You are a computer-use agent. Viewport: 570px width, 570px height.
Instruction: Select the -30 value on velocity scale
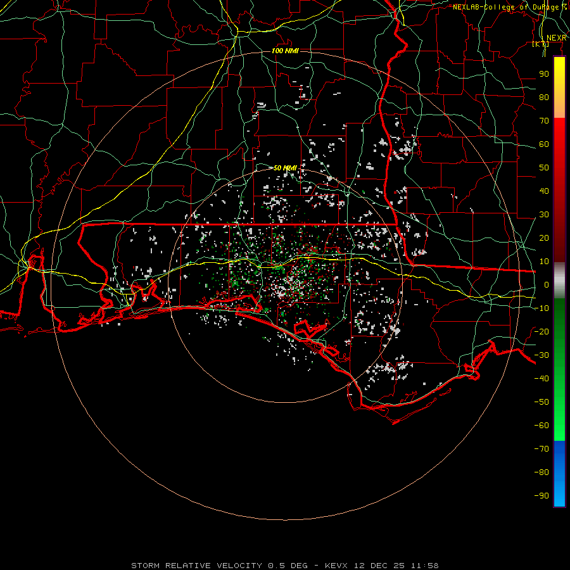[541, 355]
